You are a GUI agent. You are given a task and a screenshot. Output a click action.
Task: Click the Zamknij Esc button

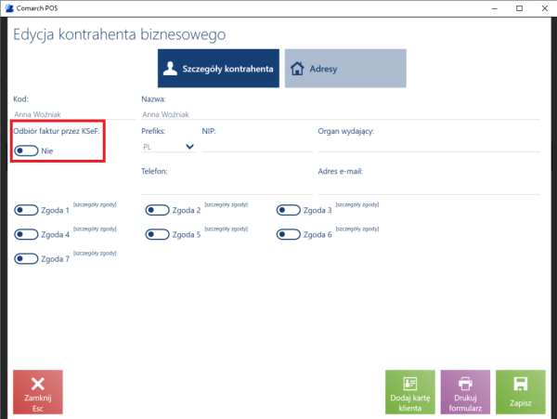(x=38, y=392)
